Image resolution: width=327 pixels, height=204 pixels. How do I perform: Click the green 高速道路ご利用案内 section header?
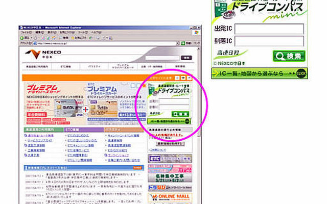tap(43, 130)
